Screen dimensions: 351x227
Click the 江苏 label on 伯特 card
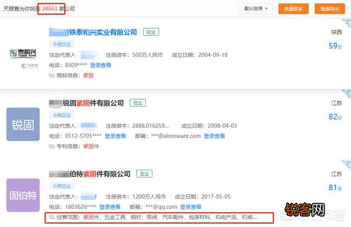click(337, 174)
